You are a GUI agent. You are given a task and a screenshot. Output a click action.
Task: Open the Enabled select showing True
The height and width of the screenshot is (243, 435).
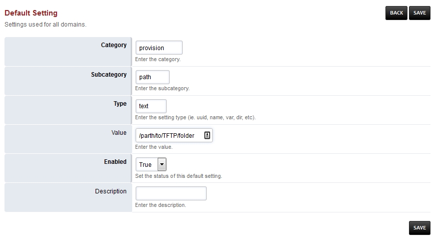point(151,164)
